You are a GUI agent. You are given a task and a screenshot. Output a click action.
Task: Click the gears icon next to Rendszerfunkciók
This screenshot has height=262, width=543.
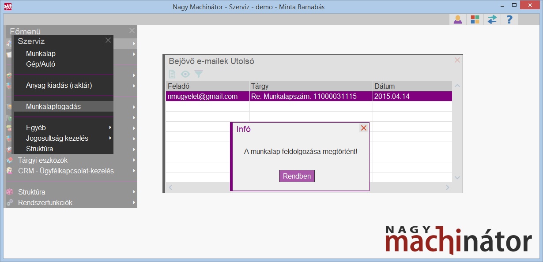10,202
